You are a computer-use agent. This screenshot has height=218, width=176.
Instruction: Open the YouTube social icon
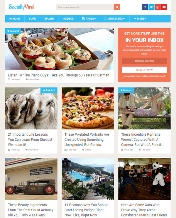(x=164, y=7)
